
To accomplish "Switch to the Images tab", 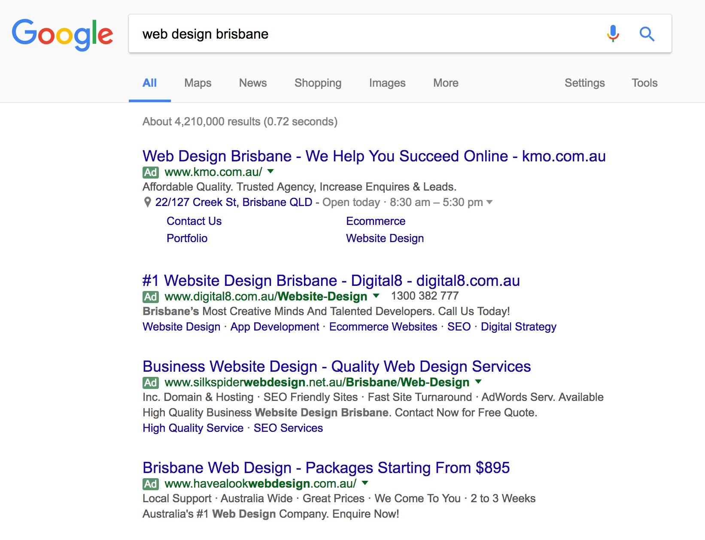I will [x=387, y=83].
